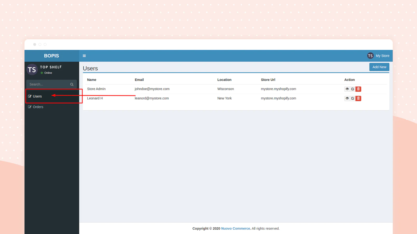Open the My Store account menu

[378, 56]
